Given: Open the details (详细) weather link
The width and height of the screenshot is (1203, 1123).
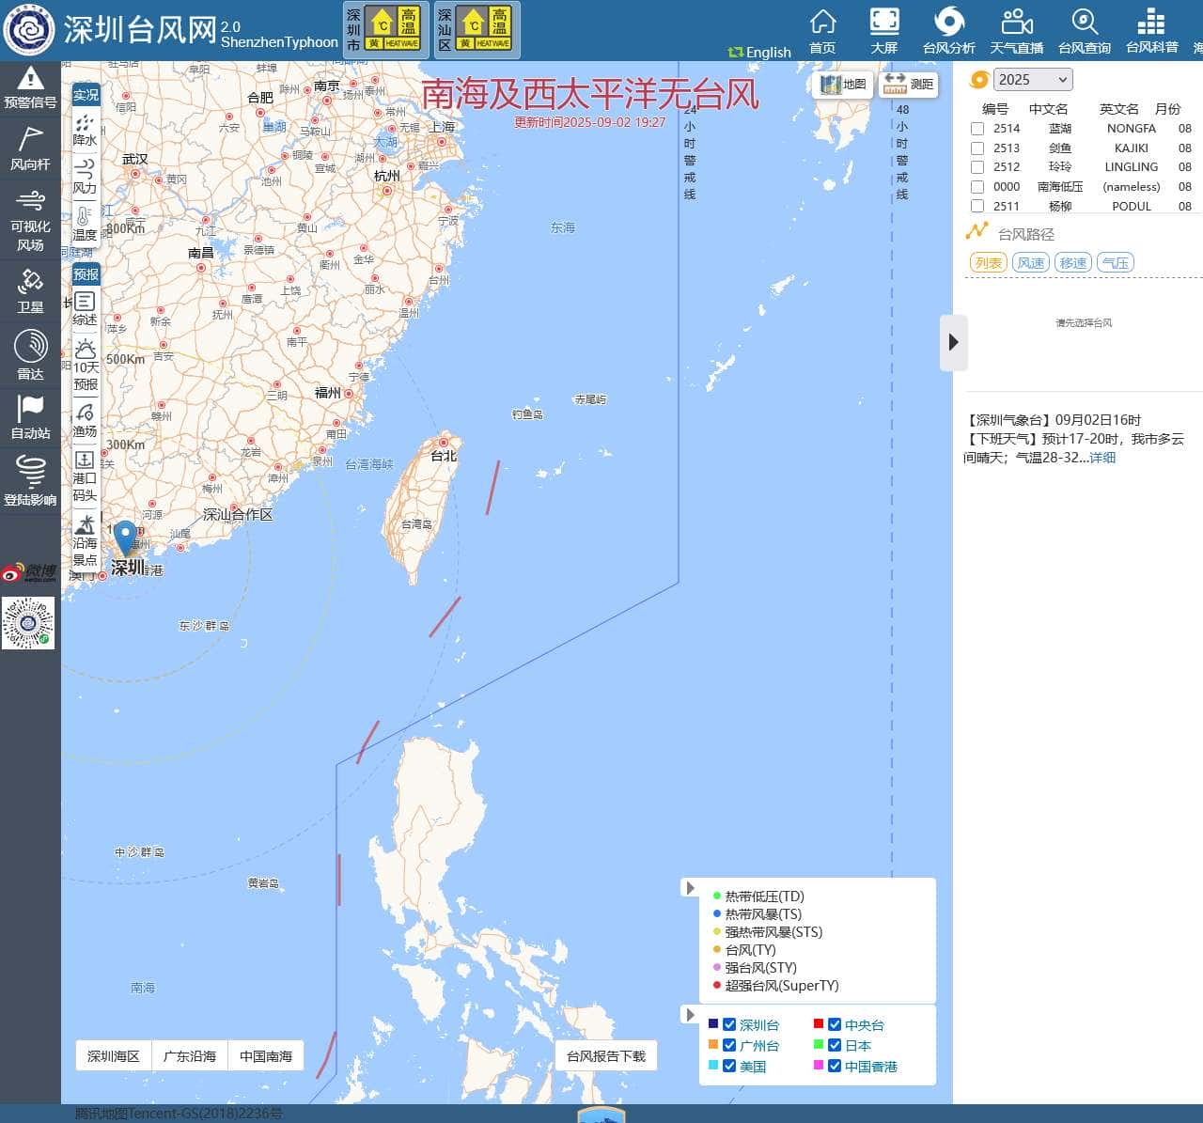Looking at the screenshot, I should (1102, 458).
